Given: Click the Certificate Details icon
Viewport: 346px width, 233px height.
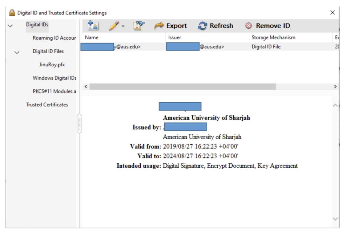Looking at the screenshot, I should click(x=139, y=26).
